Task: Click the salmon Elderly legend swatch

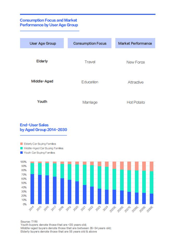Action: click(21, 144)
